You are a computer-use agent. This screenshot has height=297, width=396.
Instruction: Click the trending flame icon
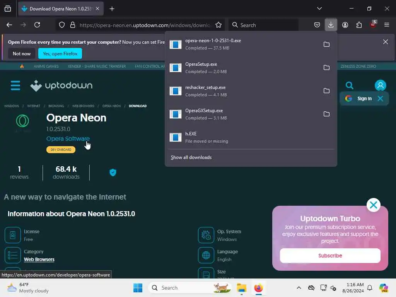(x=22, y=66)
